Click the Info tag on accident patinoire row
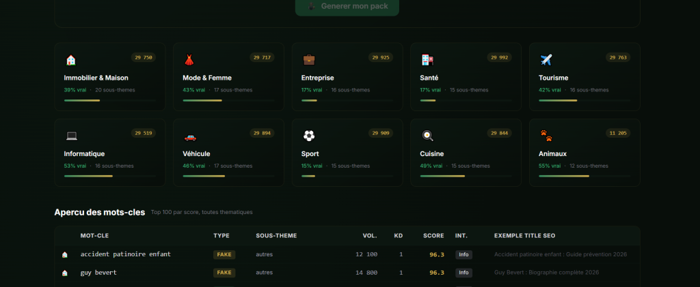The image size is (700, 287). 464,254
